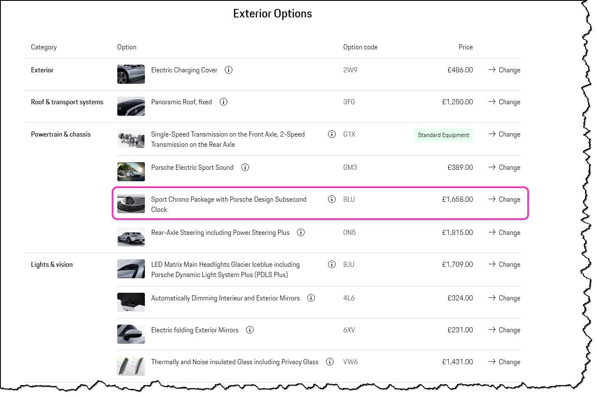Image resolution: width=597 pixels, height=397 pixels.
Task: Open info icon for Sport Chrono Package
Action: point(332,199)
